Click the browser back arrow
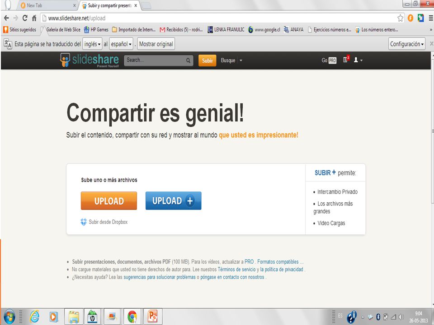The image size is (434, 325). [x=6, y=18]
